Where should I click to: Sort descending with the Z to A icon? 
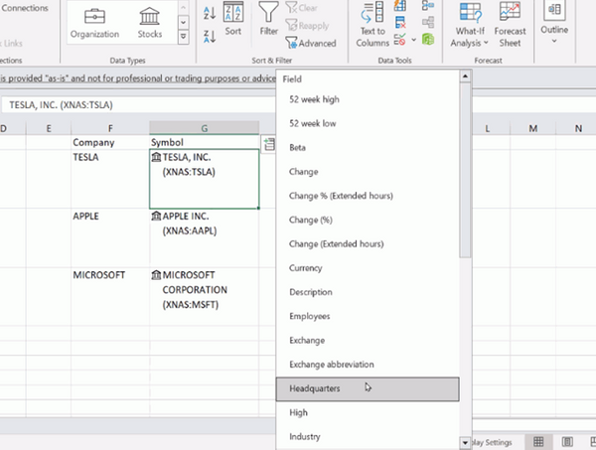coord(210,37)
